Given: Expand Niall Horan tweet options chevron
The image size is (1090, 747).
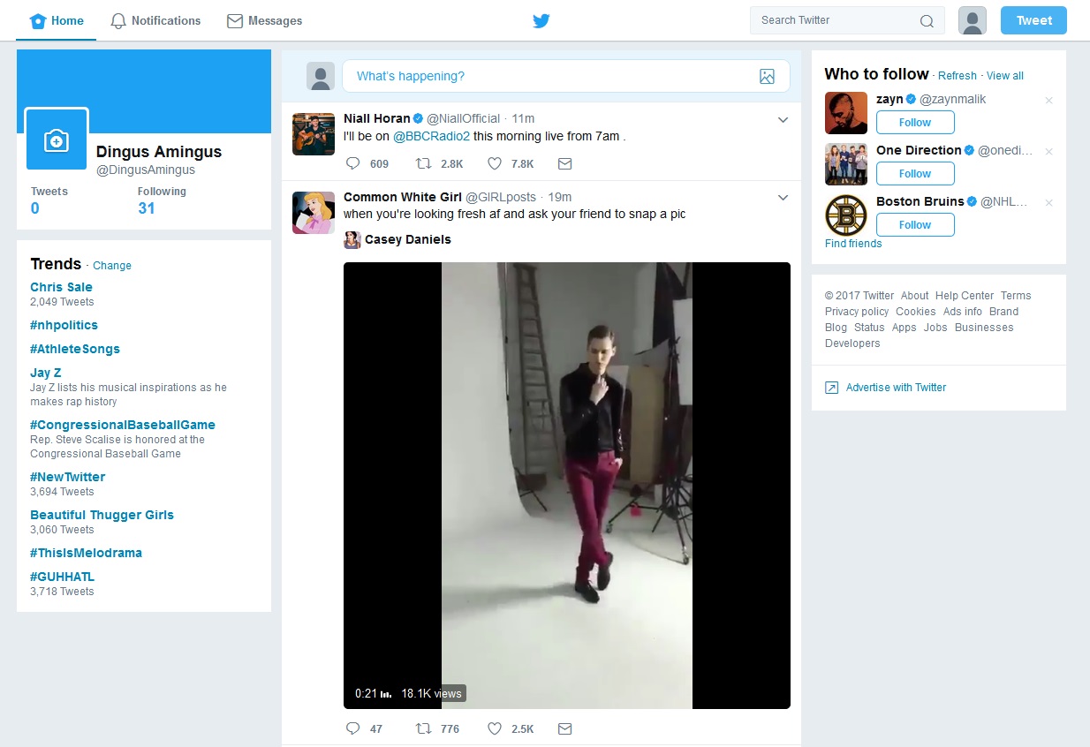Looking at the screenshot, I should 783,120.
